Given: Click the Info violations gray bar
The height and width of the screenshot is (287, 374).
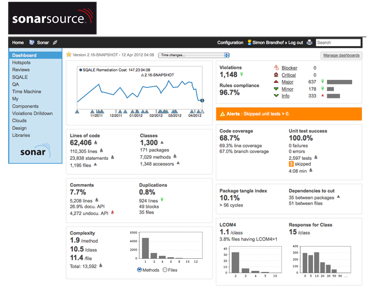Looking at the screenshot, I should click(334, 96).
